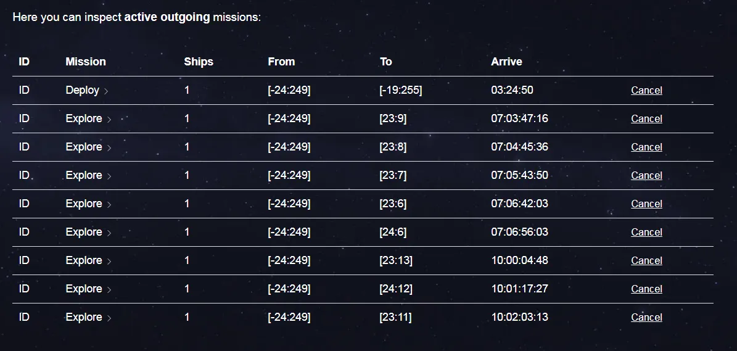
Task: Cancel the mission arriving 07:04:45:36
Action: 646,147
